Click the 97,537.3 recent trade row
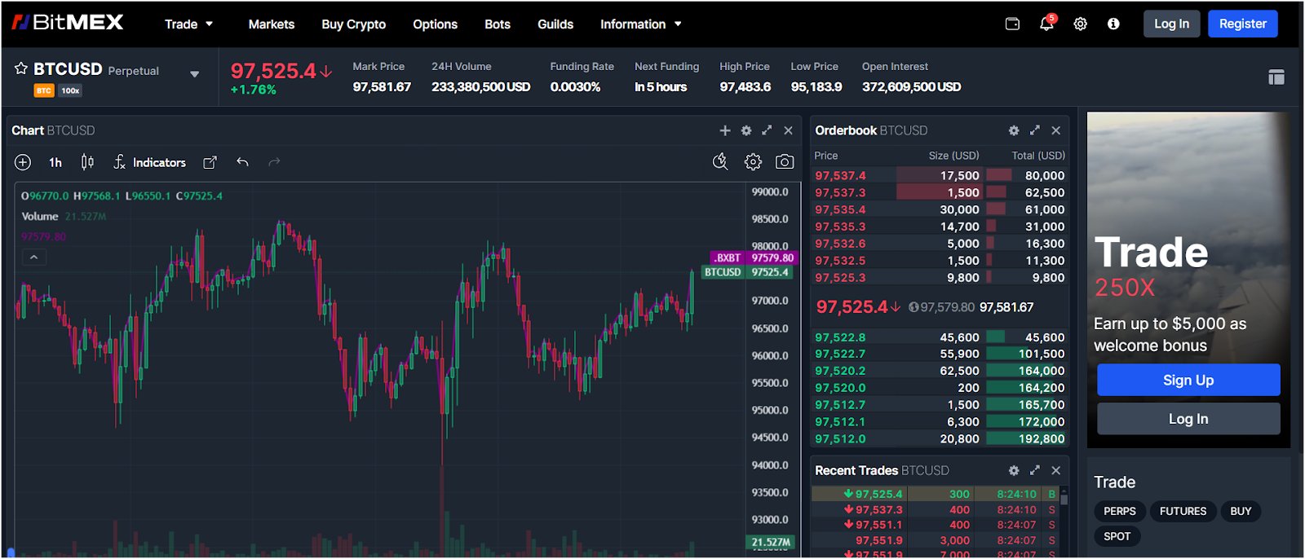 click(x=935, y=510)
